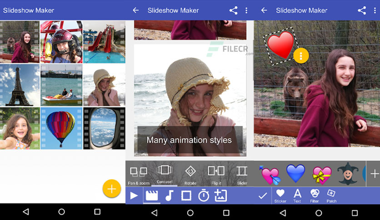This screenshot has height=220, width=380.
Task: Switch to the Patch tool
Action: point(331,196)
